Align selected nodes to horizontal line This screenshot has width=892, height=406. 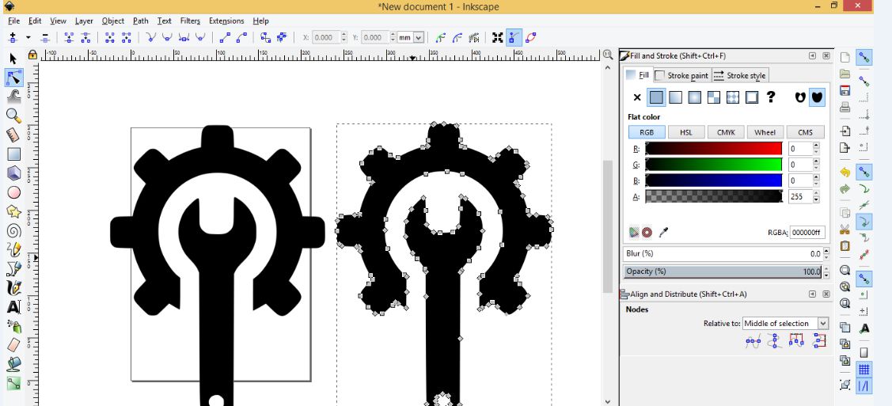click(753, 341)
